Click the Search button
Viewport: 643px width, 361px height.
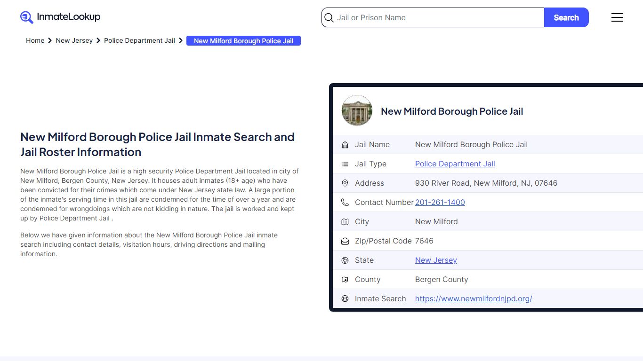click(566, 17)
